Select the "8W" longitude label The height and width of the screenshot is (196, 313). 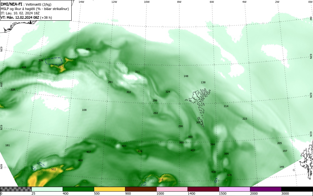(x=179, y=2)
